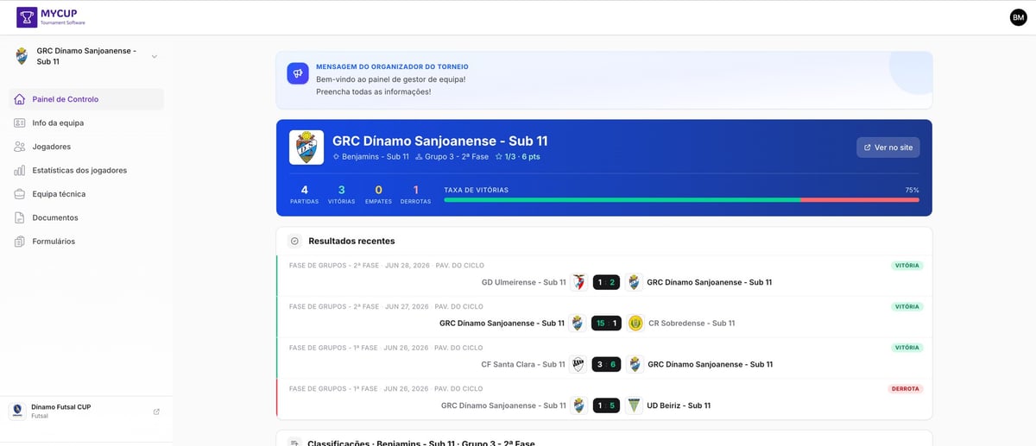1036x446 pixels.
Task: Click VITÓRIA badge on Ulmeirense match
Action: point(907,266)
